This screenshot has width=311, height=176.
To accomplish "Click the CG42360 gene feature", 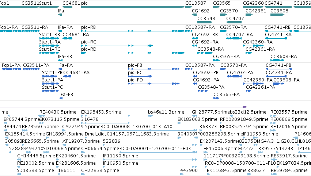I will coord(253,7).
